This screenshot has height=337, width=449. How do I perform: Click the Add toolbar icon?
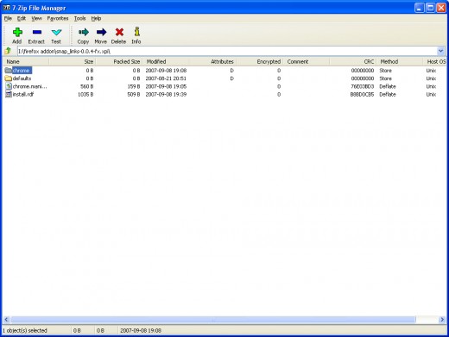pyautogui.click(x=17, y=32)
